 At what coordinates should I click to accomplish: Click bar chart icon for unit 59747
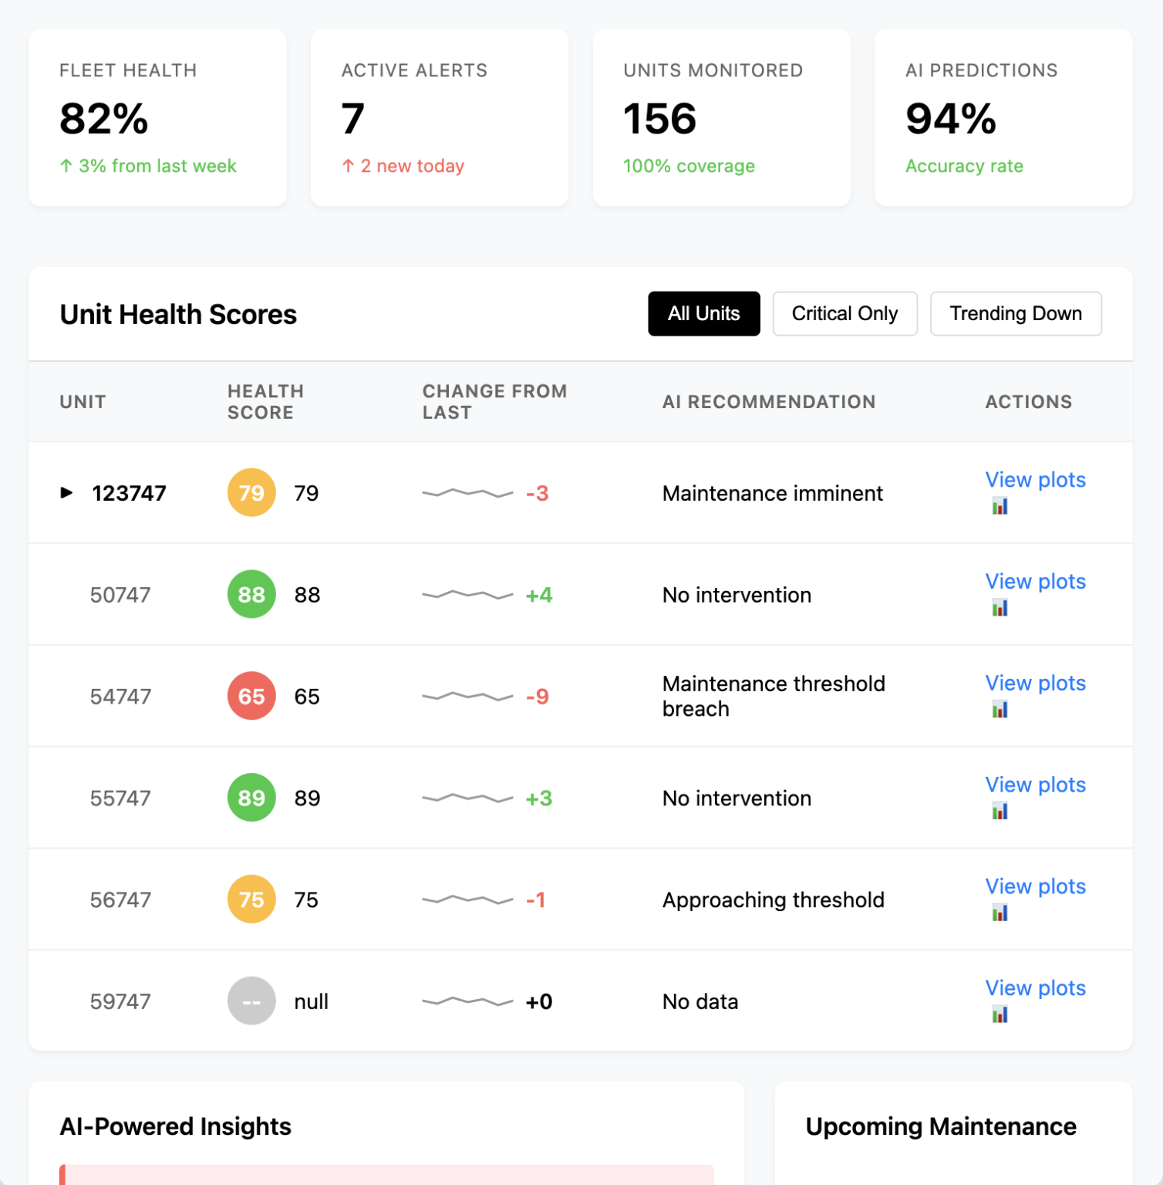coord(1000,1015)
